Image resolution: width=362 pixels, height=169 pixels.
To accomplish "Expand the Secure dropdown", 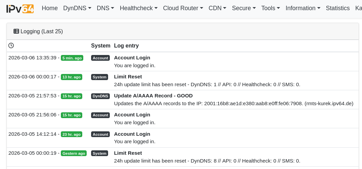I will (x=244, y=8).
